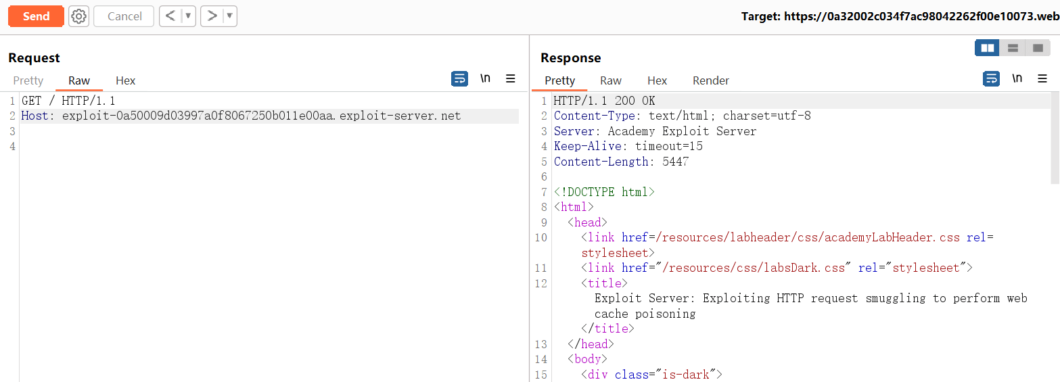This screenshot has height=382, width=1060.
Task: Select the Request Pretty tab
Action: tap(28, 80)
